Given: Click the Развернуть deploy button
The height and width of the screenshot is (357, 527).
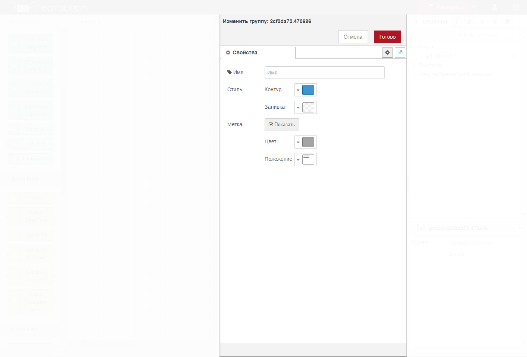Looking at the screenshot, I should click(x=443, y=7).
